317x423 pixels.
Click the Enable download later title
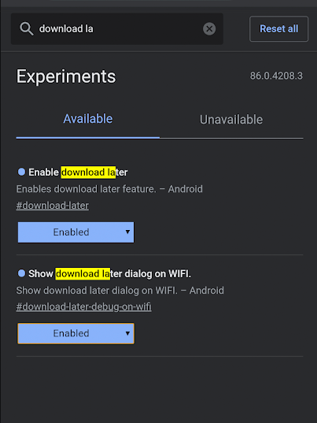pos(78,172)
